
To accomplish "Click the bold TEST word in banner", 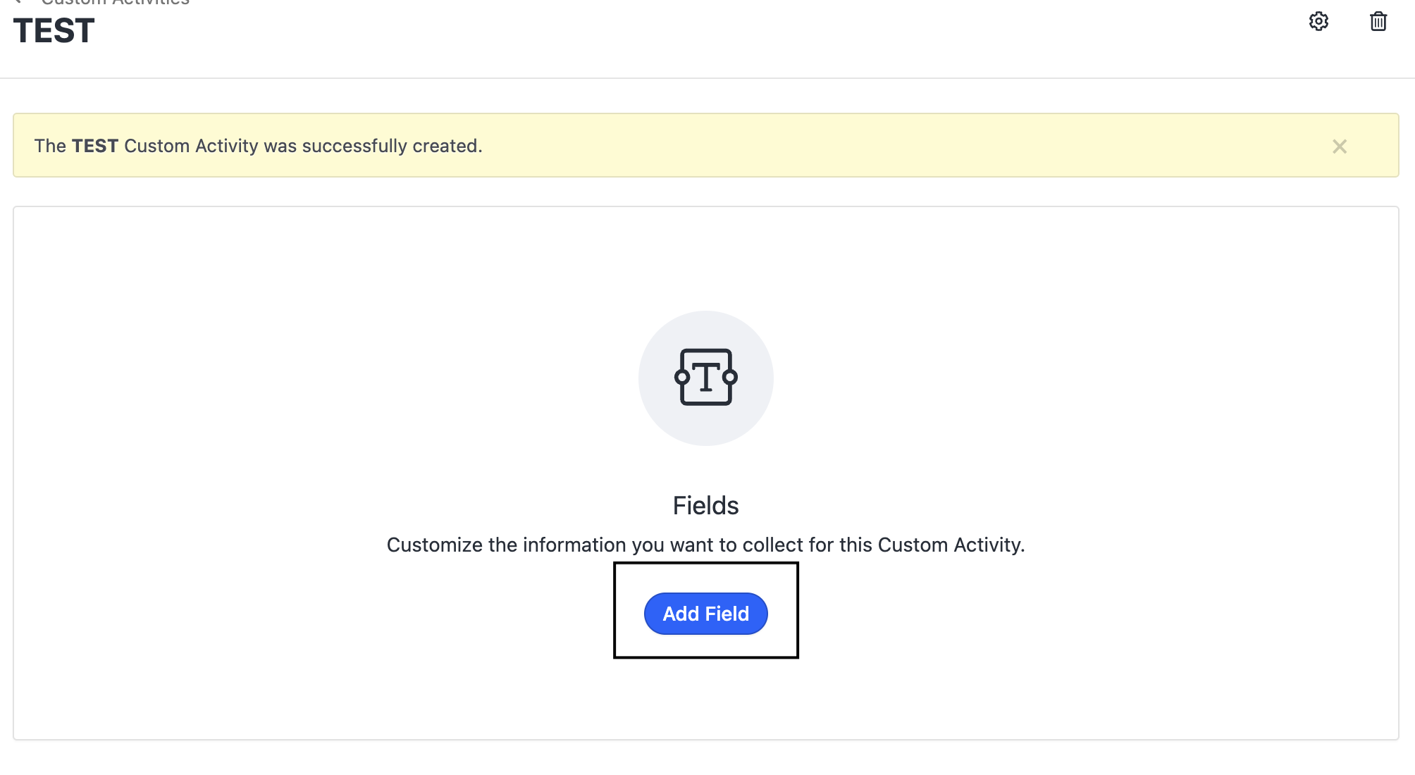I will coord(94,146).
